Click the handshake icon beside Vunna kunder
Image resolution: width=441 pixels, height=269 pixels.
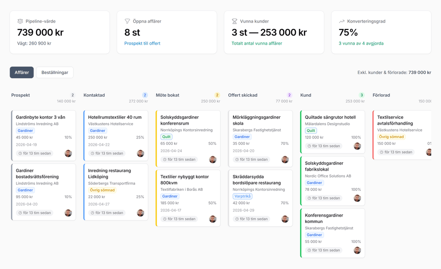click(235, 20)
